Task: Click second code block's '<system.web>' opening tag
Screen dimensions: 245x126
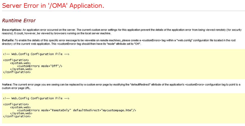Action: coord(20,107)
